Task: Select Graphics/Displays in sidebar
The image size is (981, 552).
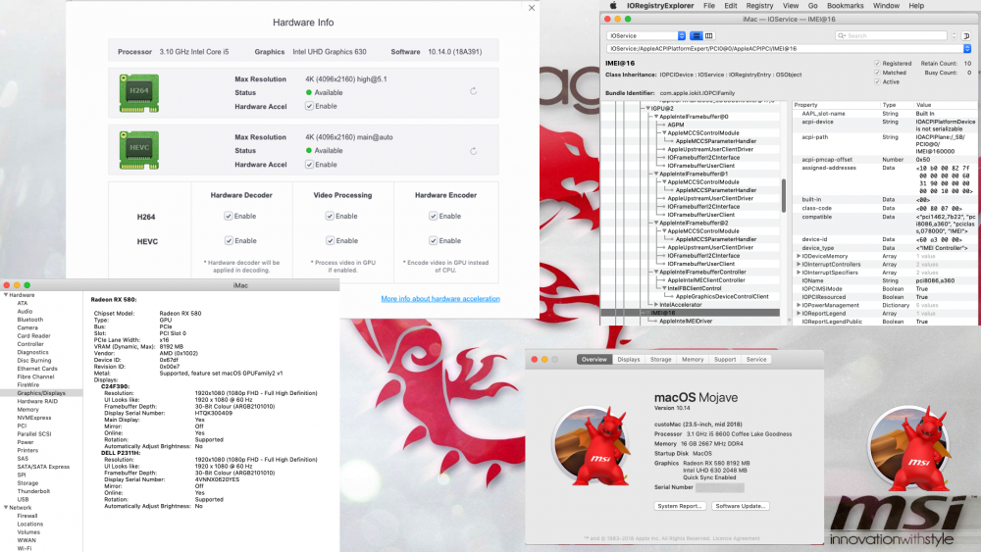Action: pyautogui.click(x=41, y=393)
